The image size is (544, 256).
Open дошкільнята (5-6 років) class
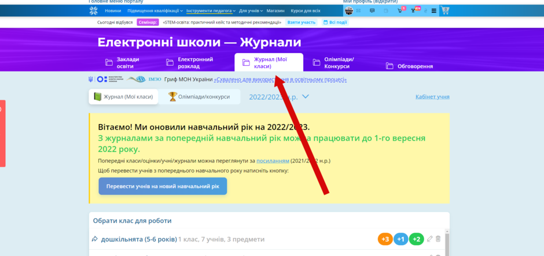[139, 239]
